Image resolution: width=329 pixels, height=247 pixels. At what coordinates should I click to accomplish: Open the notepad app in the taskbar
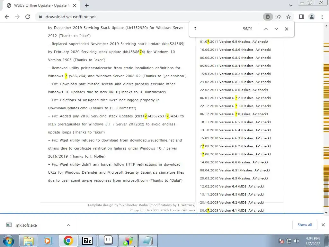(148, 241)
